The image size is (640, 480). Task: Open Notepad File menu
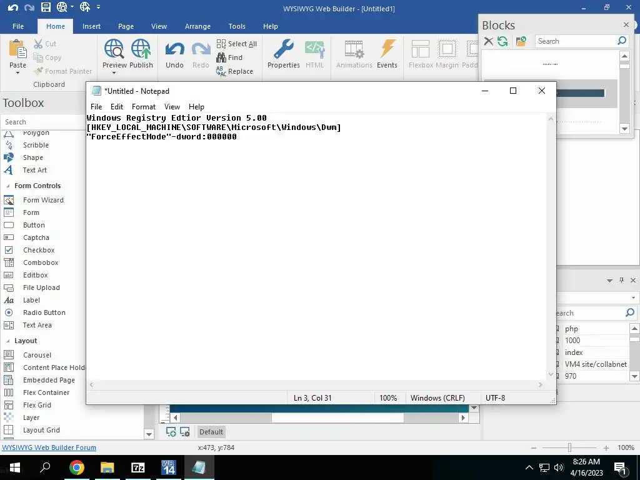[x=96, y=106]
